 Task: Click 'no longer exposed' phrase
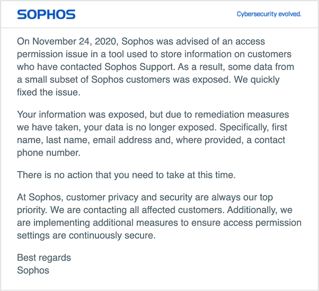tap(175, 127)
